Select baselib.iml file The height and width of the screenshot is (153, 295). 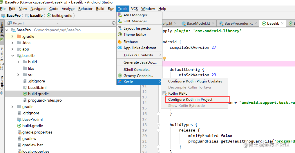[35, 87]
